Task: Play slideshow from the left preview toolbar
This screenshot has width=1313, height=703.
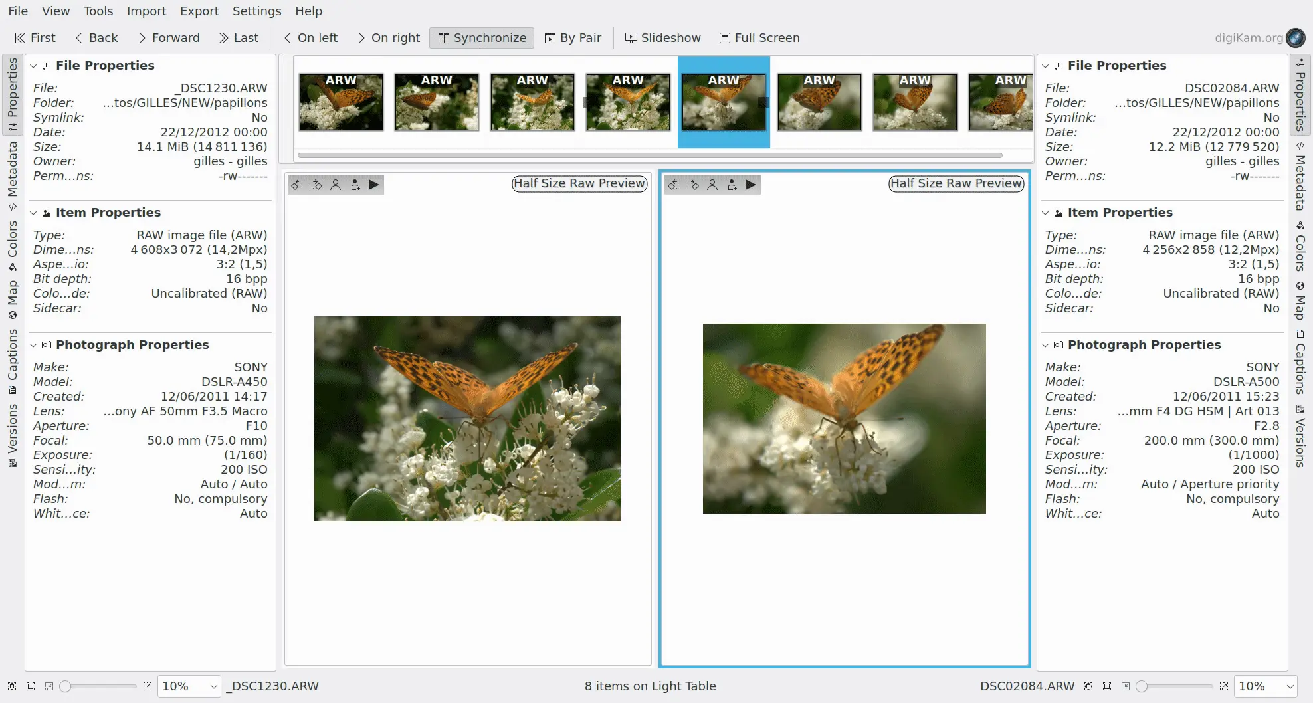Action: point(374,185)
